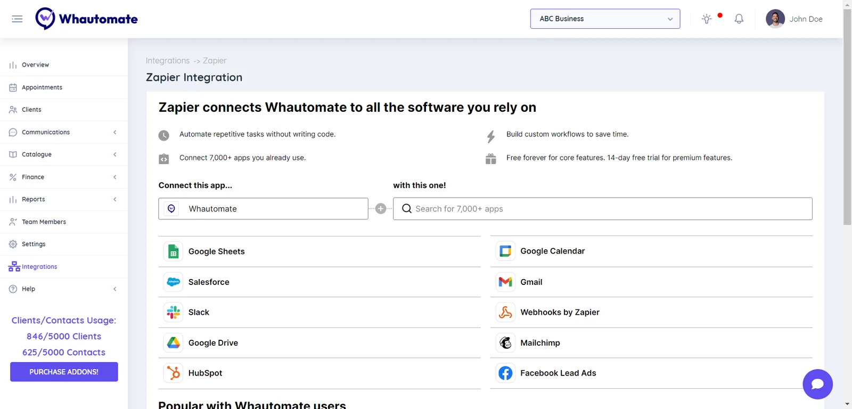Screen dimensions: 852x409
Task: Expand the Help sidebar menu
Action: [x=64, y=289]
